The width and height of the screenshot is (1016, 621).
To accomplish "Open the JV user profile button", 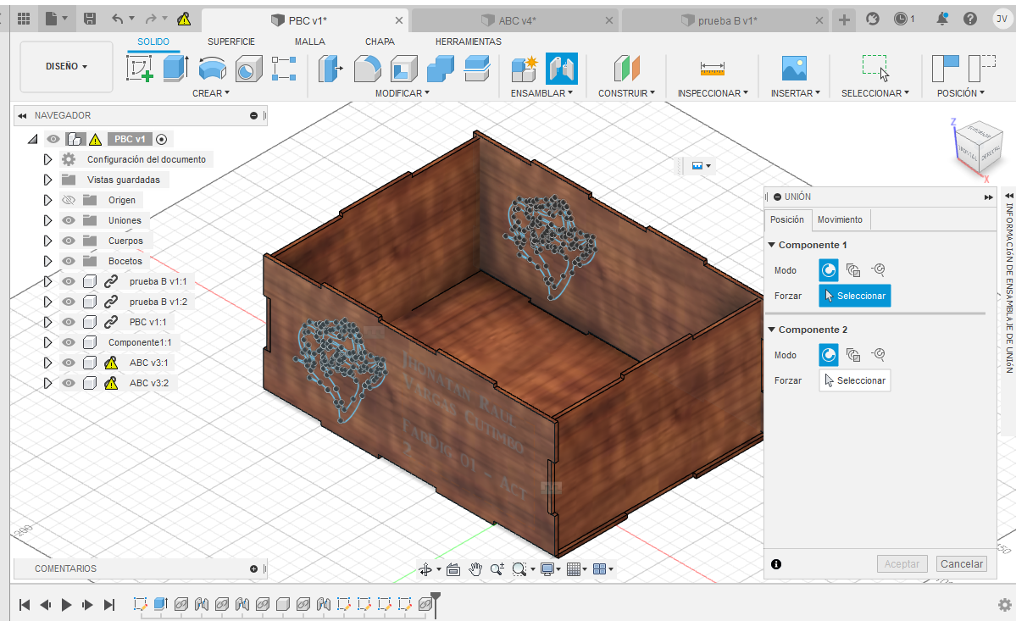I will click(1002, 19).
